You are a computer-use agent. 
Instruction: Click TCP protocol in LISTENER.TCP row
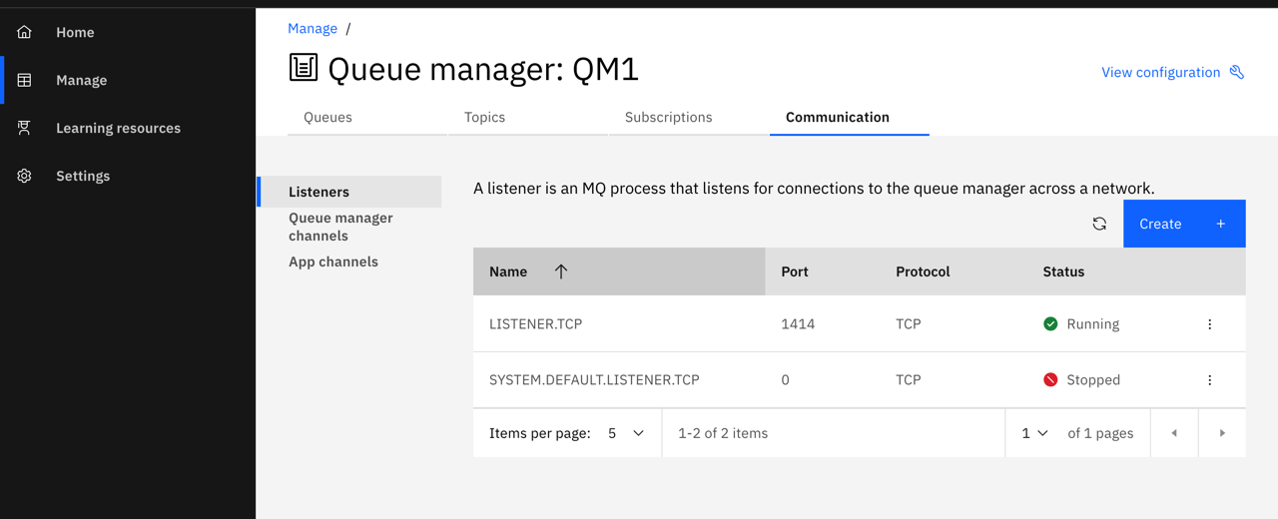pos(909,324)
